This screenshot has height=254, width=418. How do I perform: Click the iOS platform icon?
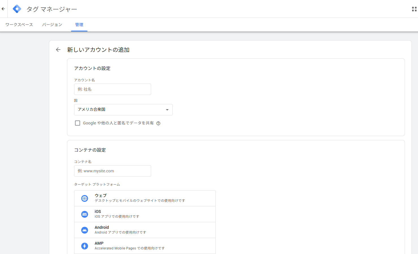coord(85,214)
